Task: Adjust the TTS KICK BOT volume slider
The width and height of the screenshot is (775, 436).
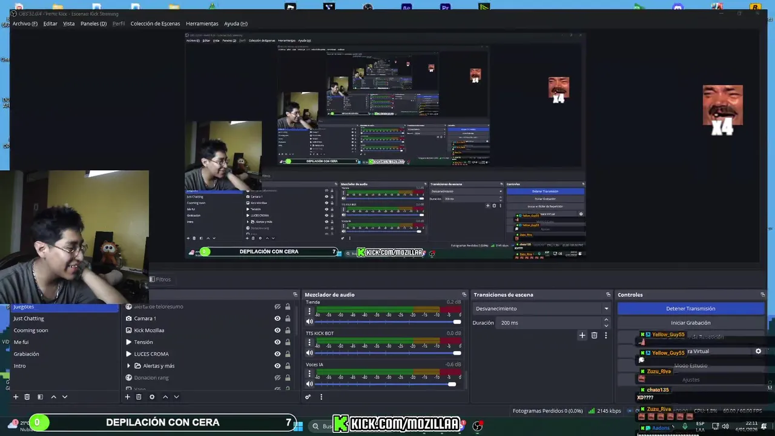Action: click(x=387, y=353)
